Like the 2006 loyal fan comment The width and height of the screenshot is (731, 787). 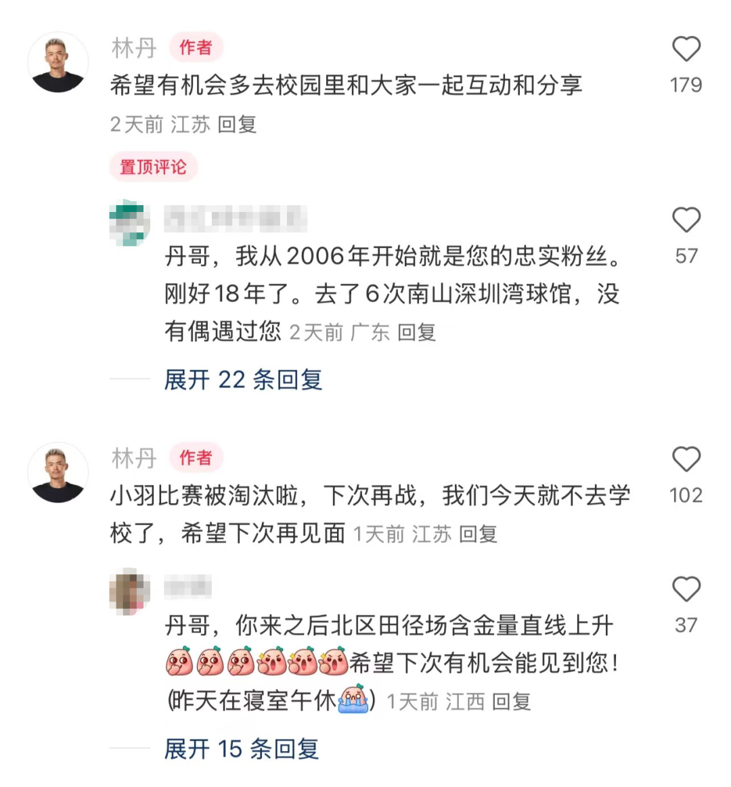click(686, 219)
